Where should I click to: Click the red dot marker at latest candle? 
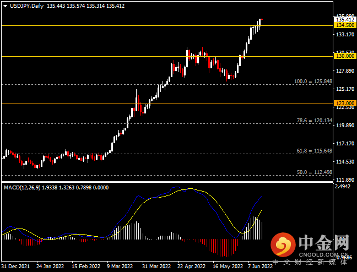[262, 19]
